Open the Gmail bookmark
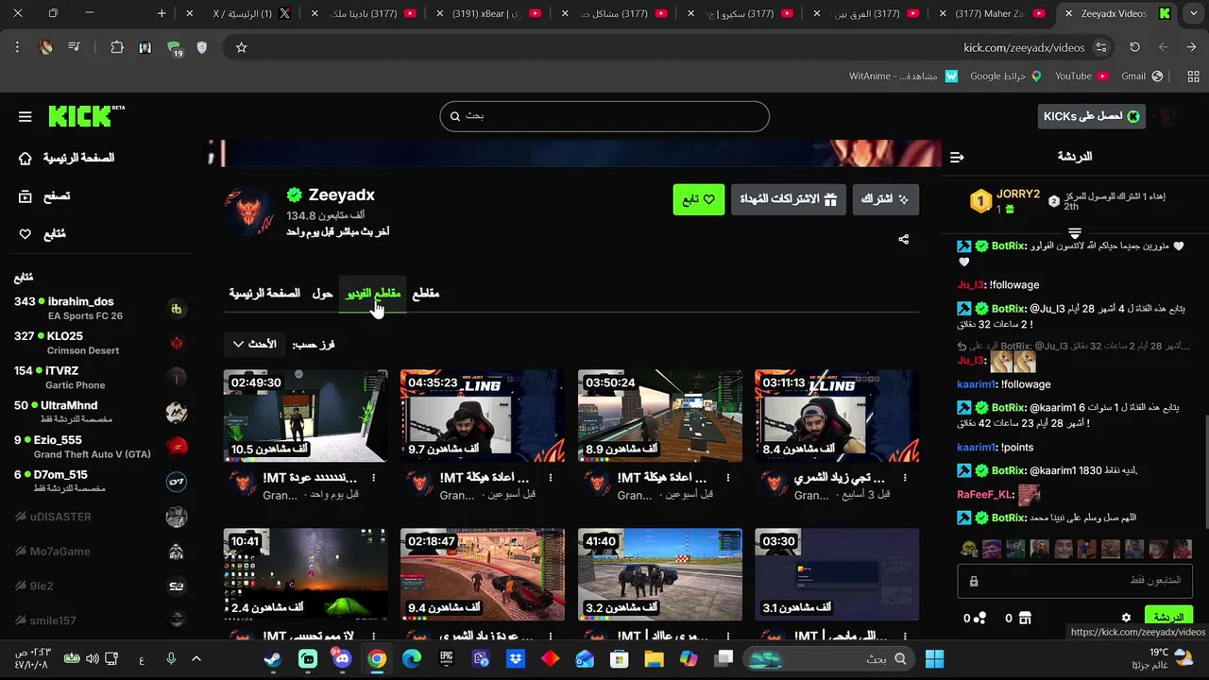 [1142, 76]
